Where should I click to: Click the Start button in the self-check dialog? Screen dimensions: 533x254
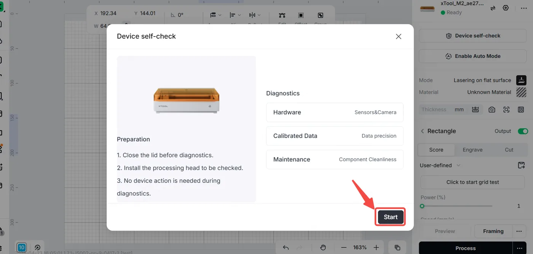tap(391, 217)
